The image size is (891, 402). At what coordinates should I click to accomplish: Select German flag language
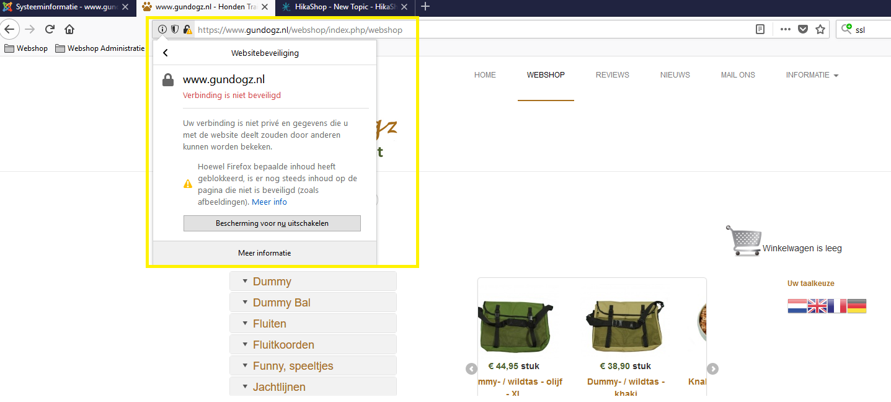pos(856,306)
